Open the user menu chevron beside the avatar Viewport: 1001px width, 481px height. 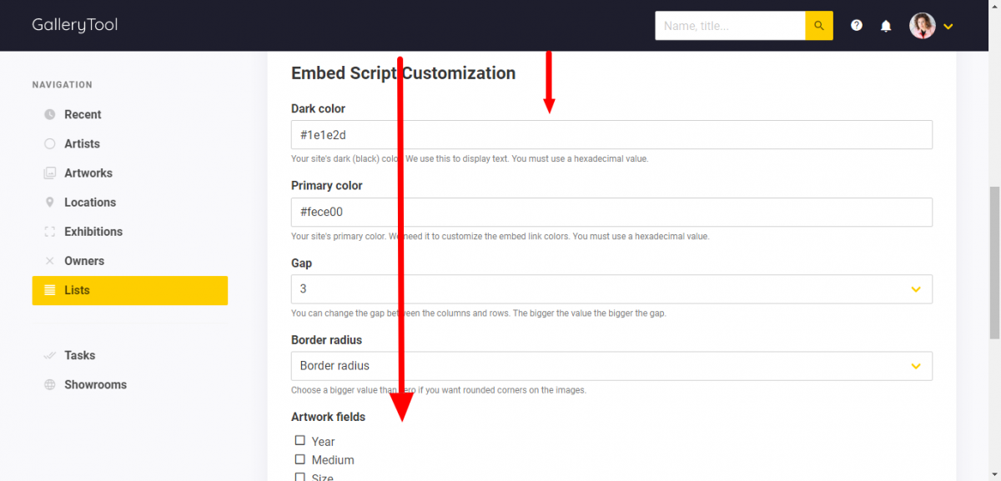(x=948, y=27)
